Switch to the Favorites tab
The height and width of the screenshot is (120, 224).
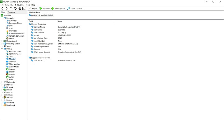(11, 12)
